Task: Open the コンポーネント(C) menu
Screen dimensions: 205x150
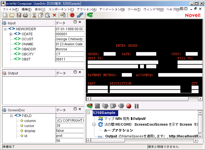Action: (61, 9)
